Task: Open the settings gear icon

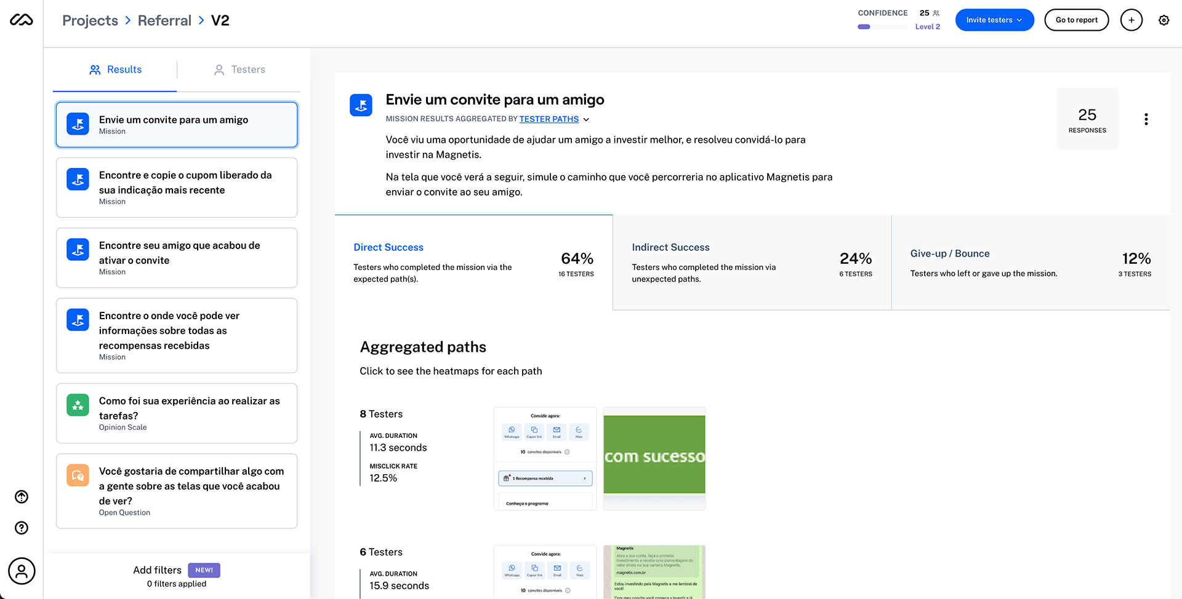Action: click(1164, 20)
